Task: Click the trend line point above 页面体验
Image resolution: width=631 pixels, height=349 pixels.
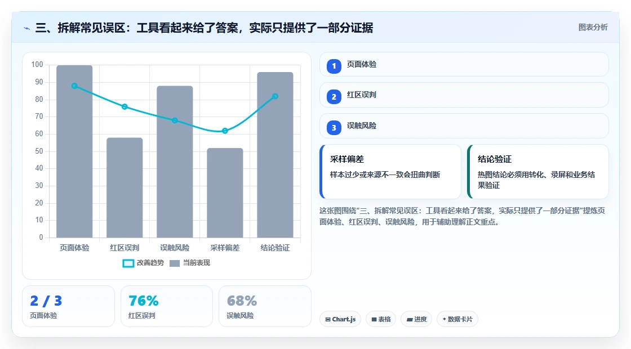Action: [x=74, y=86]
